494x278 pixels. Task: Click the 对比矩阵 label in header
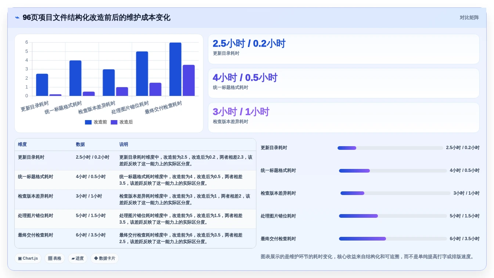click(469, 18)
